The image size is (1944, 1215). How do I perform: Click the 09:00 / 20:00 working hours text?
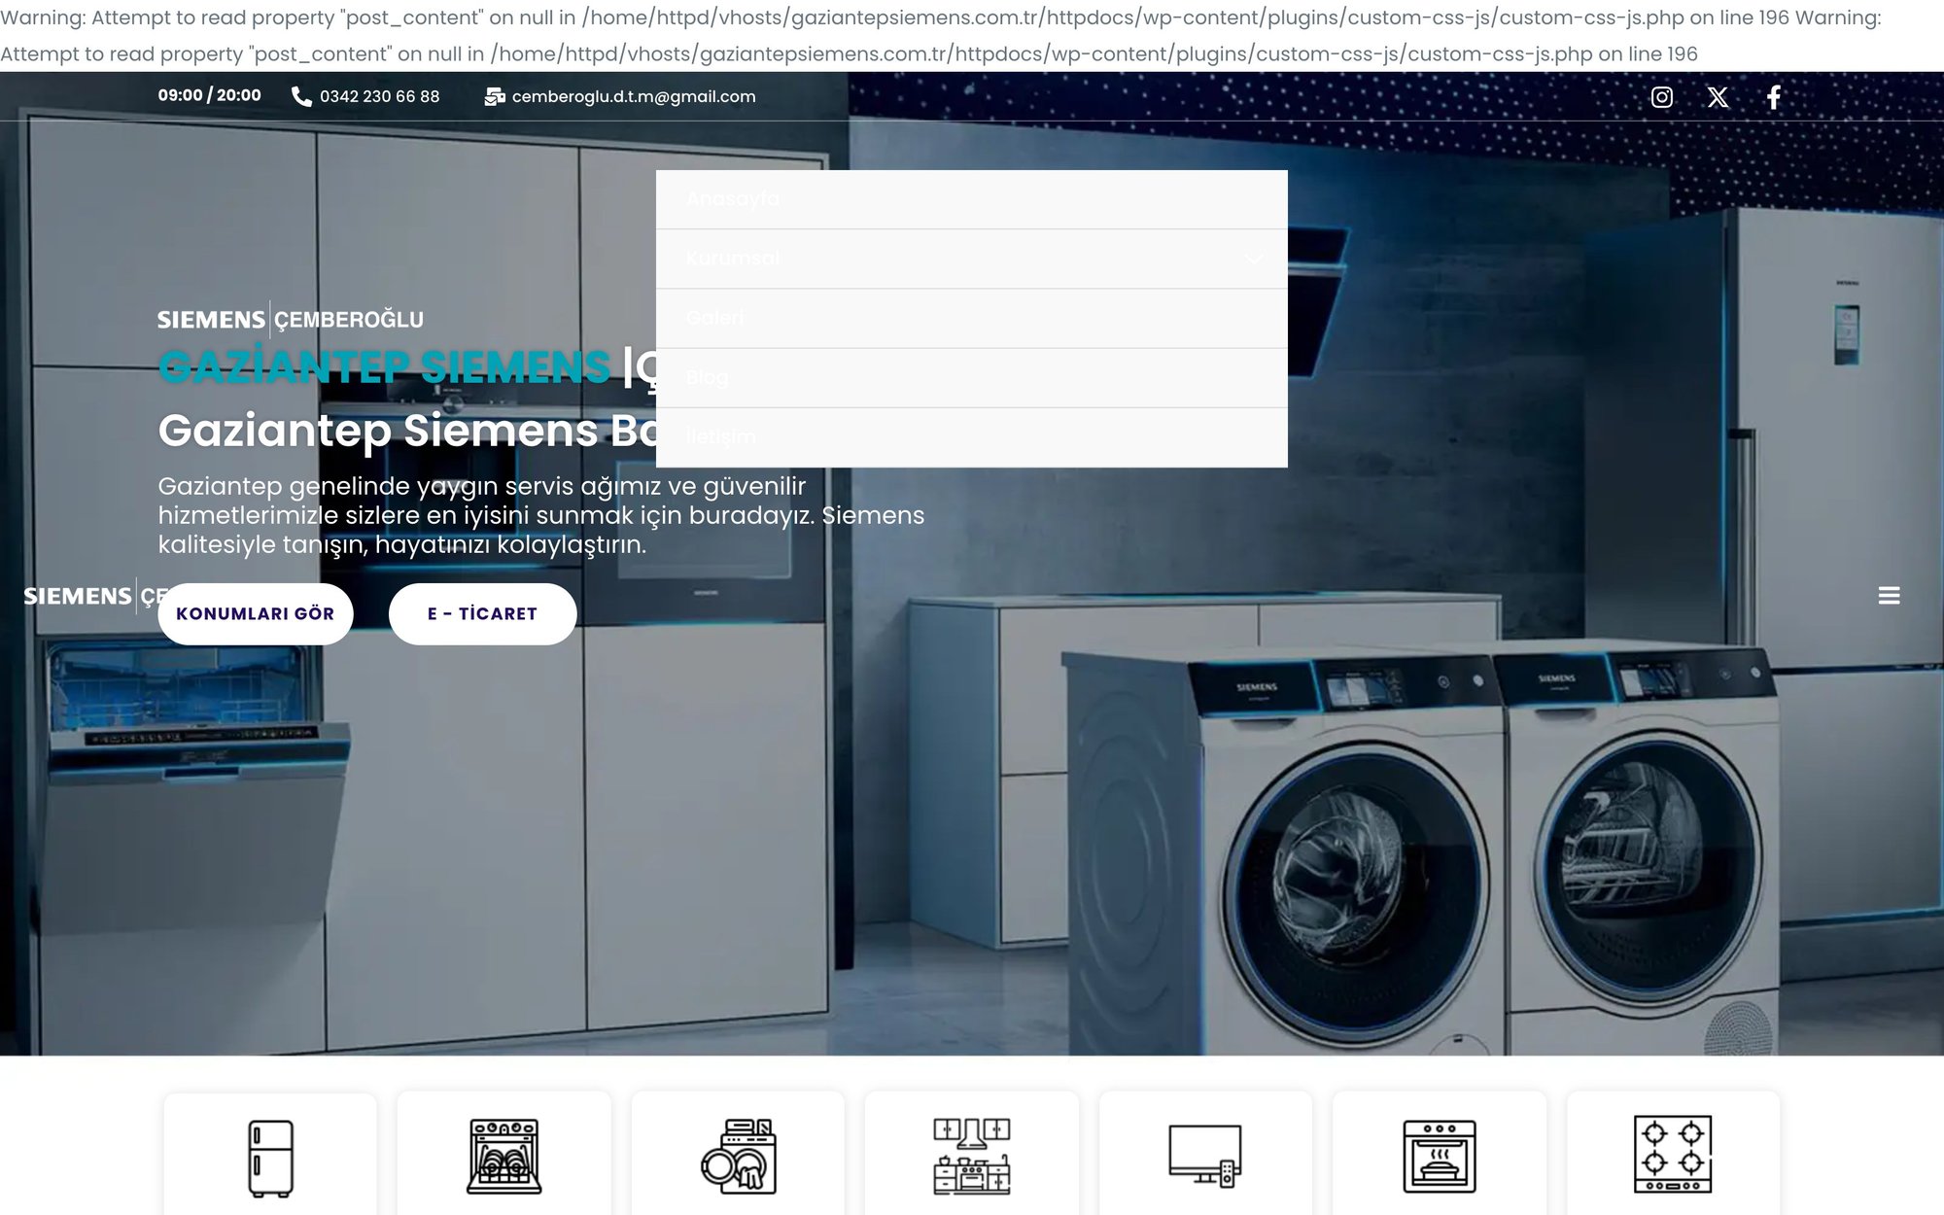pos(210,95)
